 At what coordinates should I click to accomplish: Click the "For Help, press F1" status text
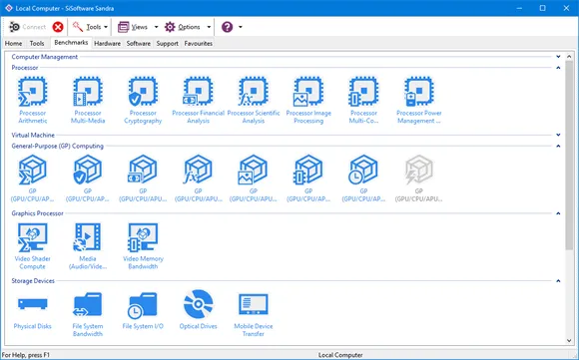26,355
